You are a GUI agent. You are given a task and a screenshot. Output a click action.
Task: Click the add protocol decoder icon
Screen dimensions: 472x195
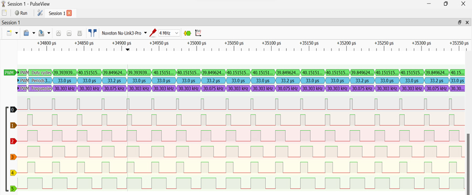187,33
